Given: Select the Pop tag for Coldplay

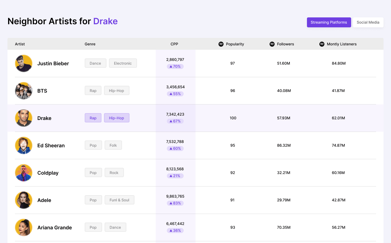Looking at the screenshot, I should 93,173.
